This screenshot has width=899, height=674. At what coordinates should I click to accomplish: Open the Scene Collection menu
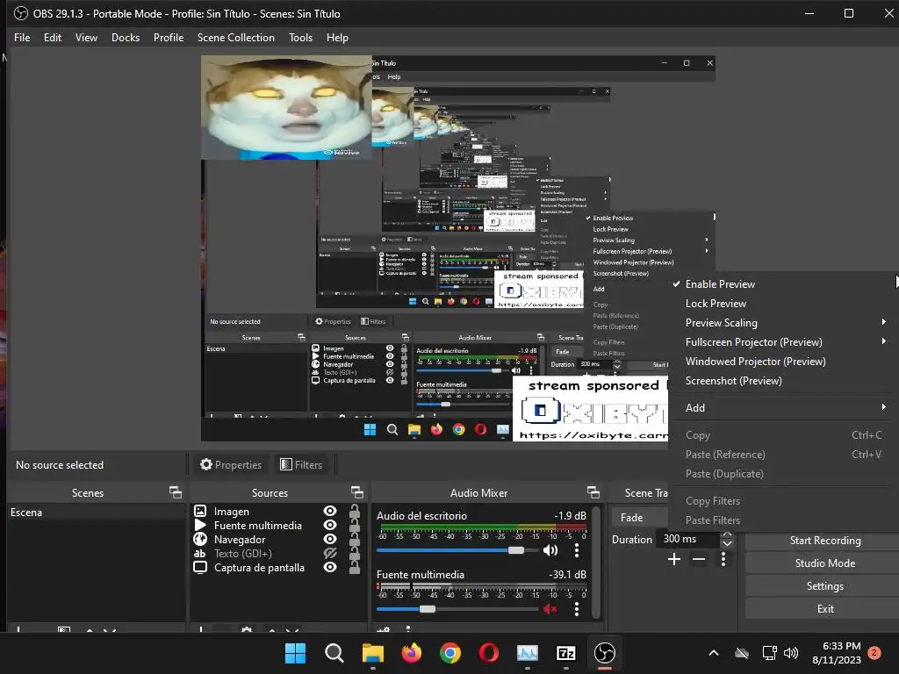(235, 37)
